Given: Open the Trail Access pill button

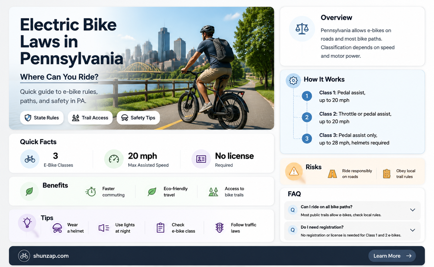Looking at the screenshot, I should (x=90, y=118).
